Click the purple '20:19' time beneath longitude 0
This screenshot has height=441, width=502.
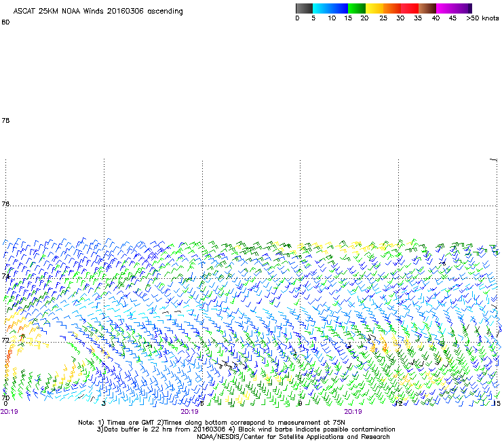click(9, 412)
